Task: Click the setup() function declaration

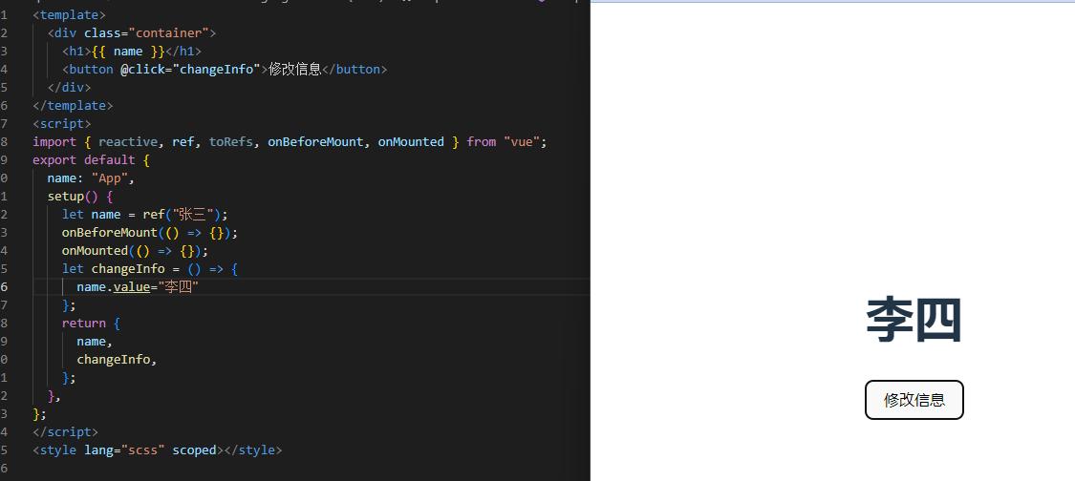Action: click(80, 196)
